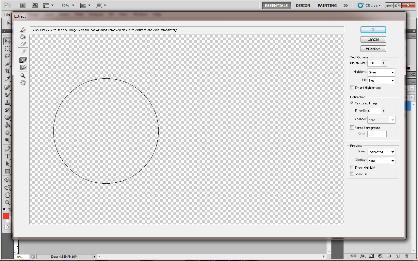Open the Brush Size slider arrow
The image size is (418, 261).
[x=384, y=63]
